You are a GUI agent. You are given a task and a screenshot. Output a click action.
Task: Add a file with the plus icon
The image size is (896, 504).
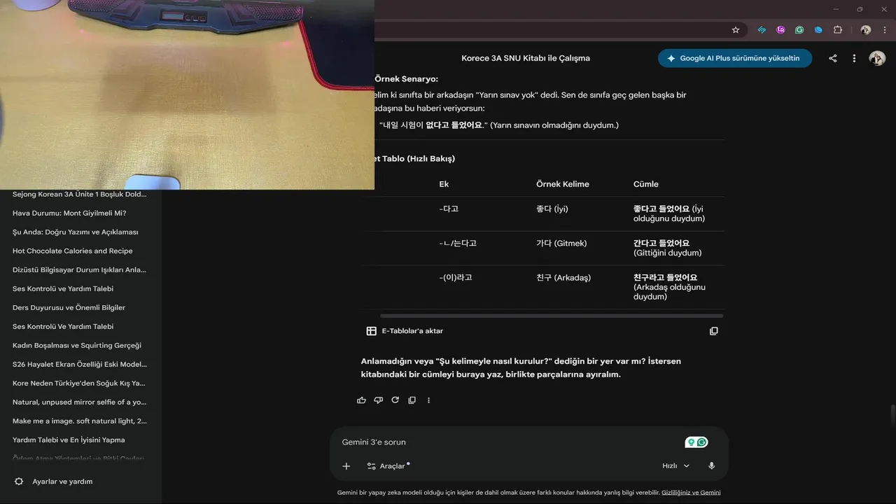346,466
